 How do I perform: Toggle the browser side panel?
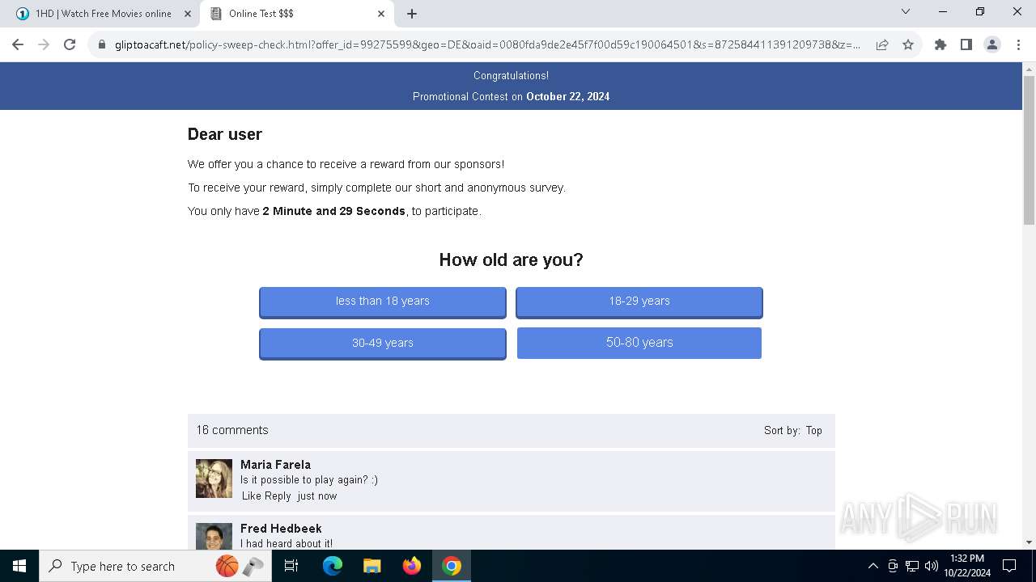(x=966, y=44)
